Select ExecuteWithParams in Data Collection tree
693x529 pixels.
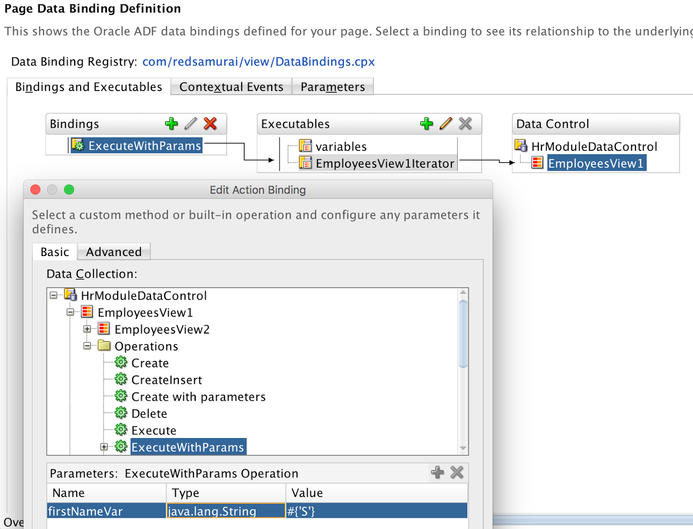(x=188, y=447)
